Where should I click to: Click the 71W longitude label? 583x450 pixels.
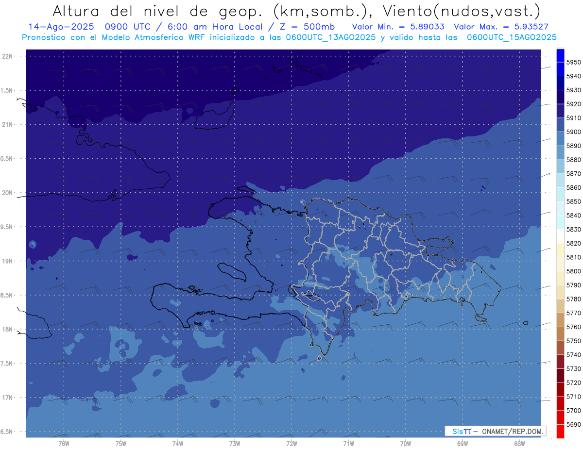348,444
